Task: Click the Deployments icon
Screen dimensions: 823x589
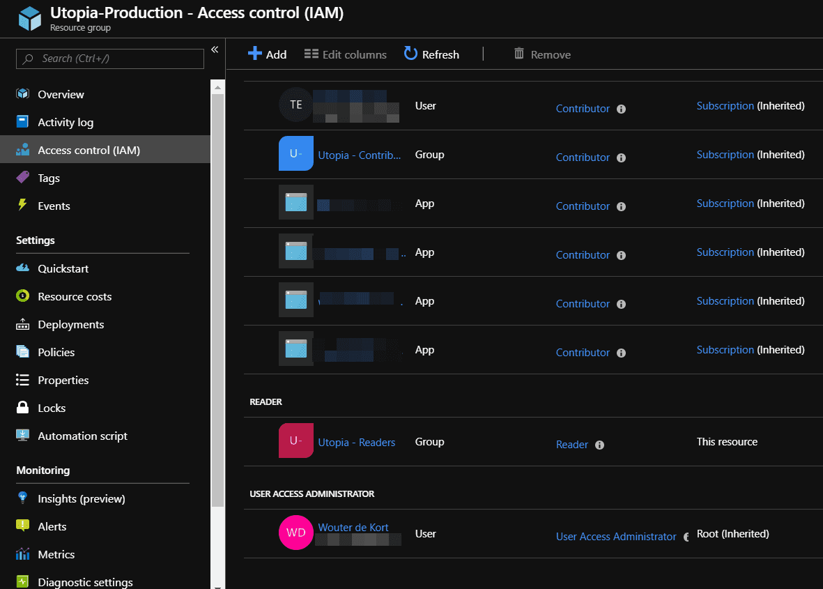Action: coord(22,324)
